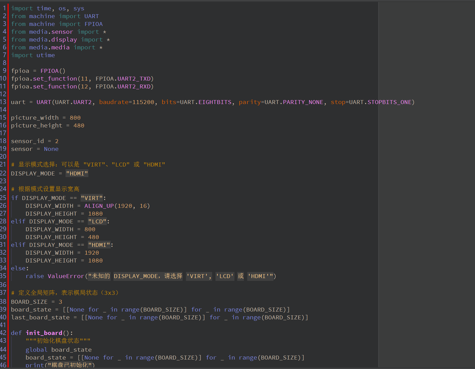Click the "import utime" statement
The height and width of the screenshot is (369, 475).
(x=33, y=55)
